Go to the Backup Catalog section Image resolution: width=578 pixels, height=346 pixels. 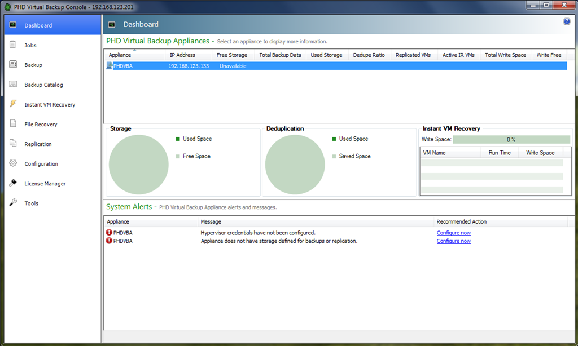pos(43,85)
